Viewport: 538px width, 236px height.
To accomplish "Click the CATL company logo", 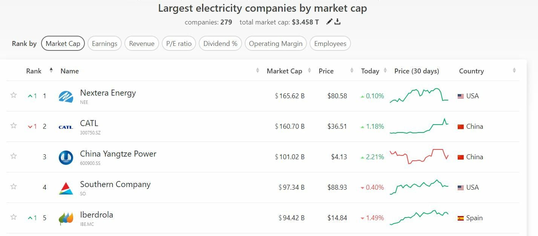I will [x=66, y=127].
